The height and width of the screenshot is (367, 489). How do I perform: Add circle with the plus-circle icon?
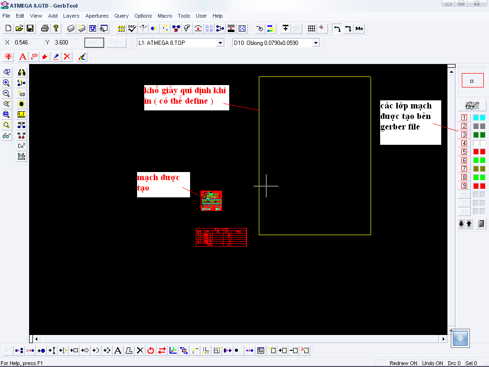85,350
